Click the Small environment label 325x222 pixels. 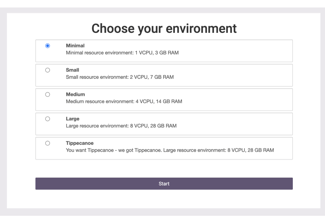72,70
